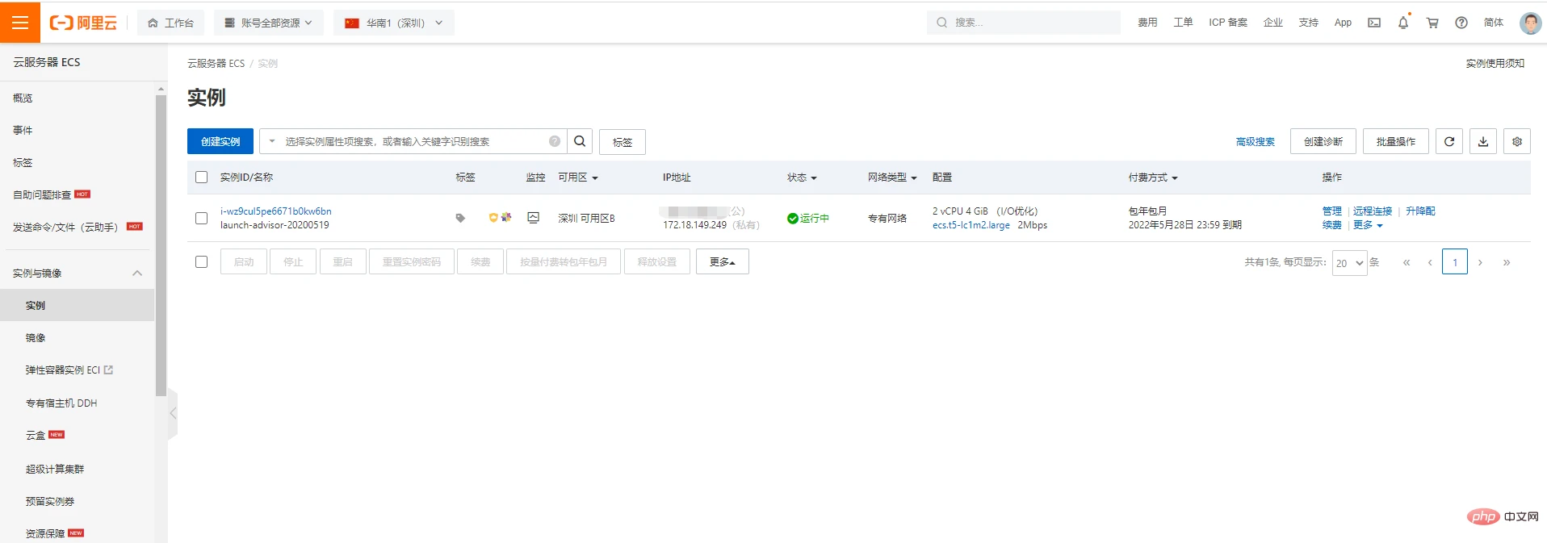Image resolution: width=1547 pixels, height=543 pixels.
Task: Click the yellow security shield icon
Action: pyautogui.click(x=493, y=217)
